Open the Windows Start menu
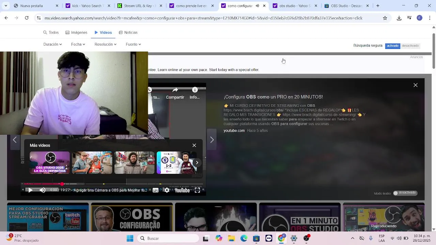The height and width of the screenshot is (245, 436). 130,239
